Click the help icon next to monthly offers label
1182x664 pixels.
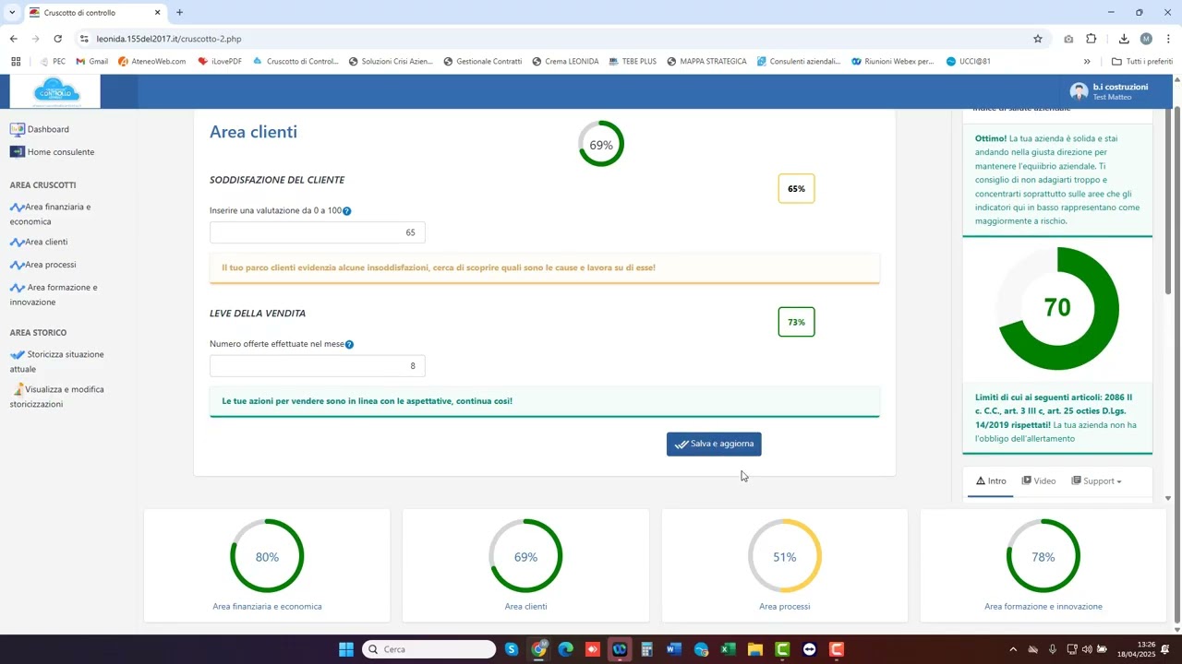[x=349, y=345]
